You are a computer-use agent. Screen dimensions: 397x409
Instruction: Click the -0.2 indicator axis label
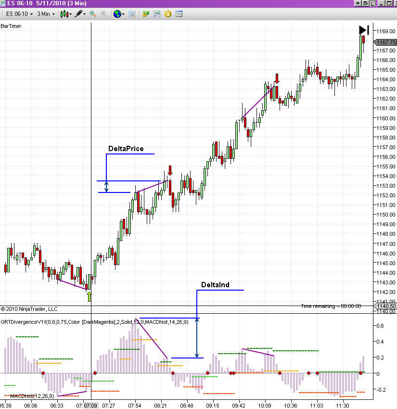click(x=379, y=390)
